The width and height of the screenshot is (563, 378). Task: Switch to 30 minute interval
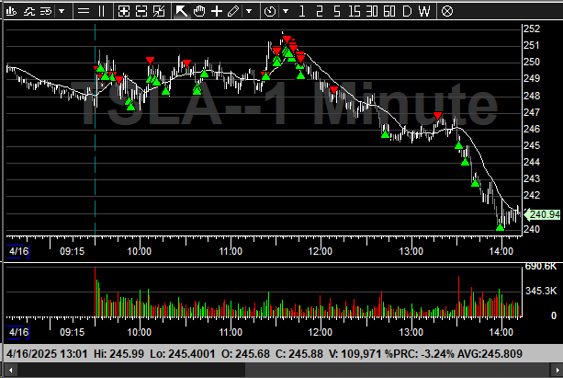[x=372, y=12]
